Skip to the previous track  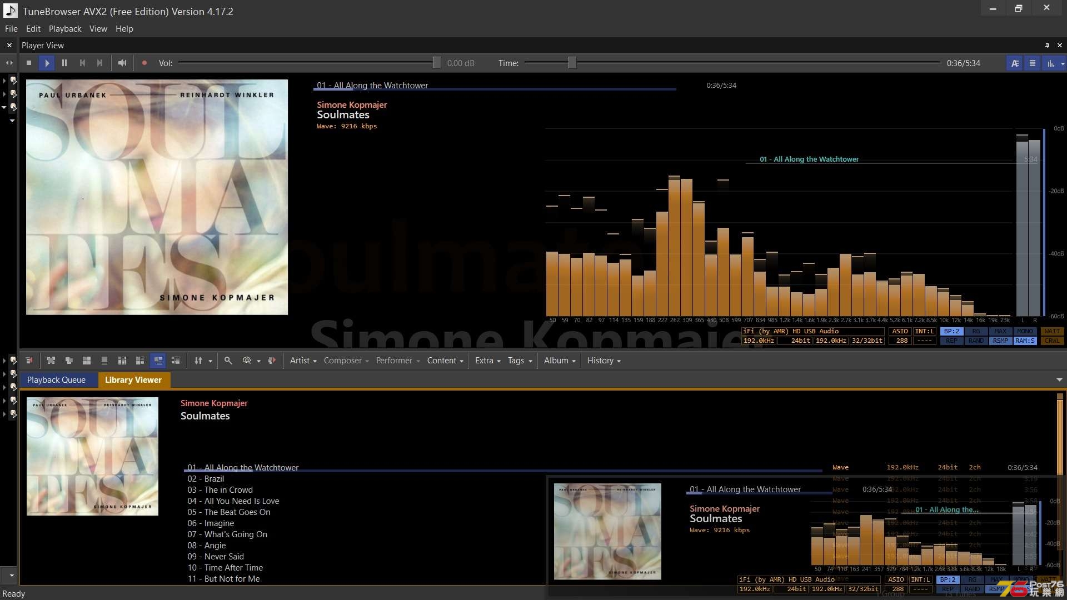click(82, 63)
